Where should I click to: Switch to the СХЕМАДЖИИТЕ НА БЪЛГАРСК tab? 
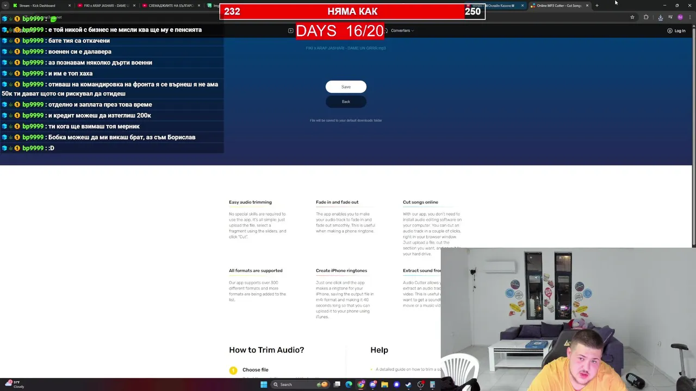click(x=171, y=5)
